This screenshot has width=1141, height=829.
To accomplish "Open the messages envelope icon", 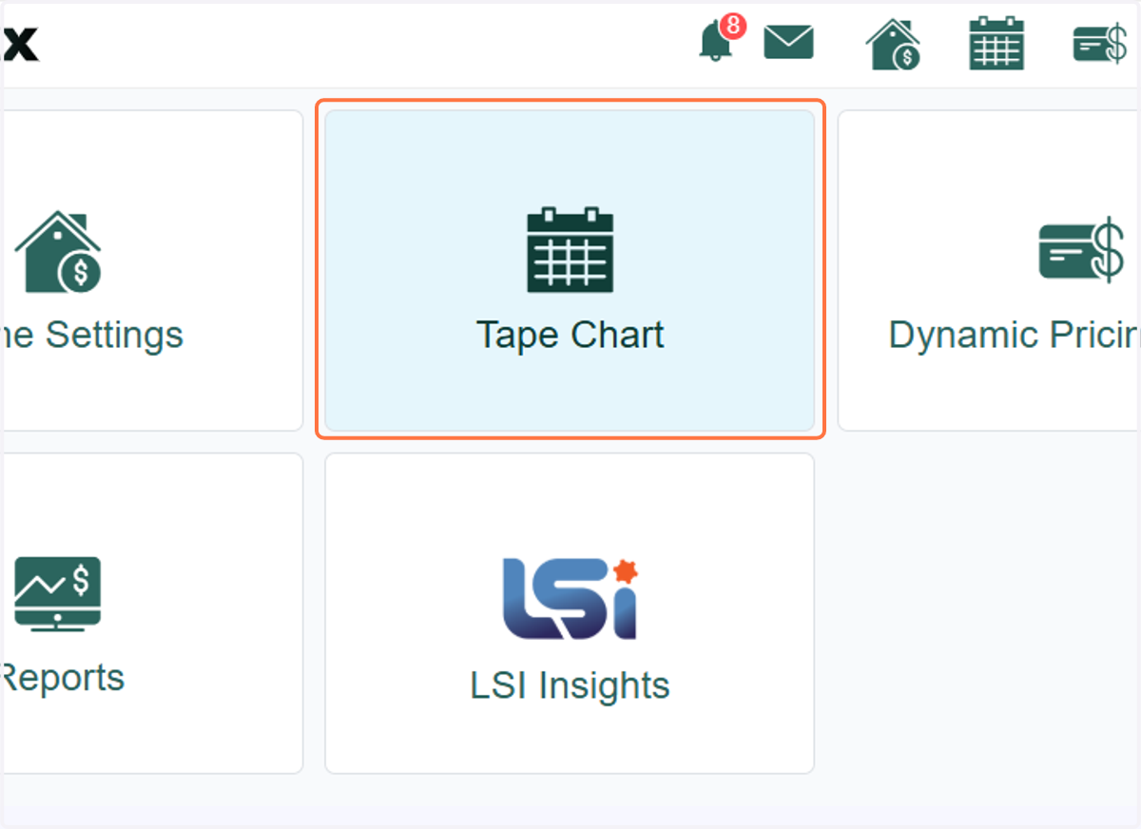I will (789, 42).
